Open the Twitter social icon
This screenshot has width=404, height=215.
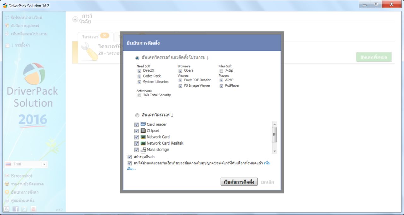point(24,209)
